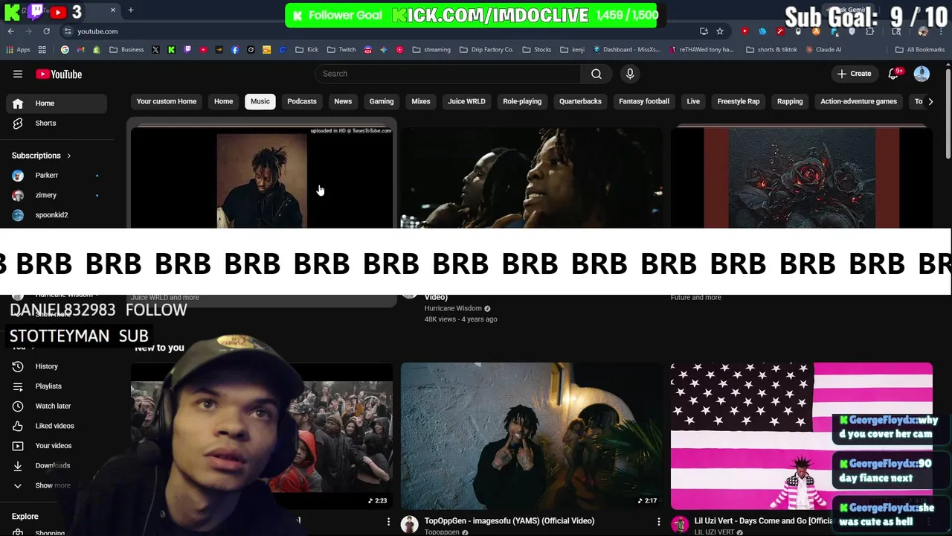Viewport: 952px width, 536px height.
Task: Go back in the browser
Action: tap(10, 31)
